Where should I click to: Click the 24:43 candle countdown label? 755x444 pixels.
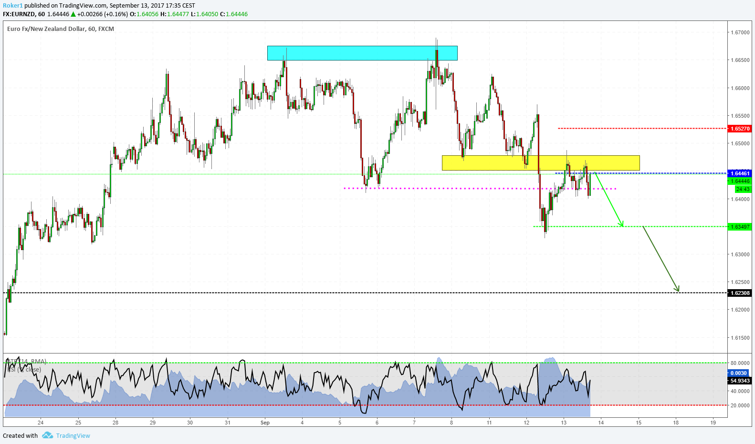click(x=743, y=189)
